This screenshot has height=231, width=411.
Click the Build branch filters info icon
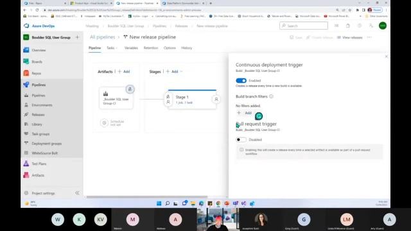tap(271, 96)
